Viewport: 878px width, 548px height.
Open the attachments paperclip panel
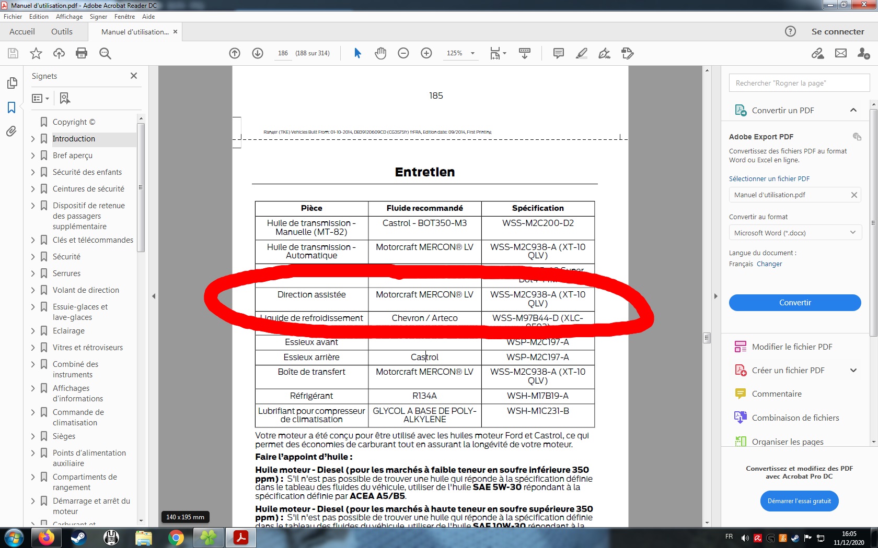click(11, 131)
